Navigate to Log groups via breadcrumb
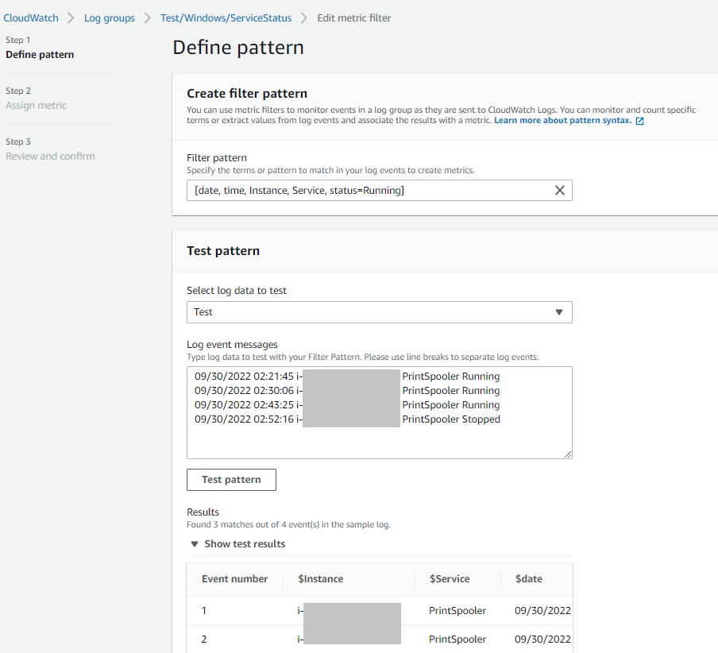This screenshot has width=718, height=653. (109, 17)
